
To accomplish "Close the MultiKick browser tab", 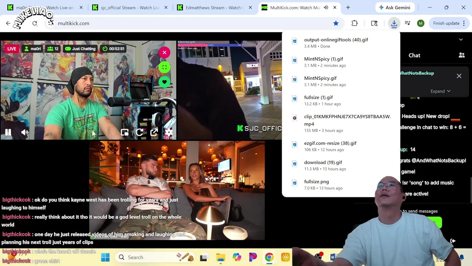I will pos(335,7).
